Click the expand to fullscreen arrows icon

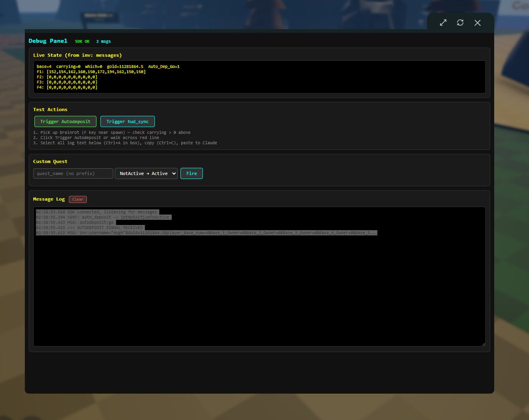pos(443,22)
